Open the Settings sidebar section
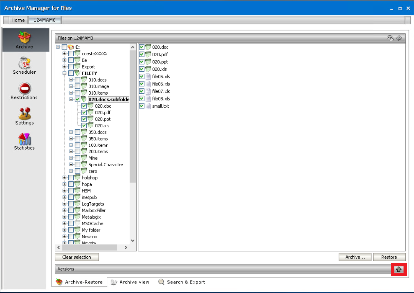 (25, 116)
